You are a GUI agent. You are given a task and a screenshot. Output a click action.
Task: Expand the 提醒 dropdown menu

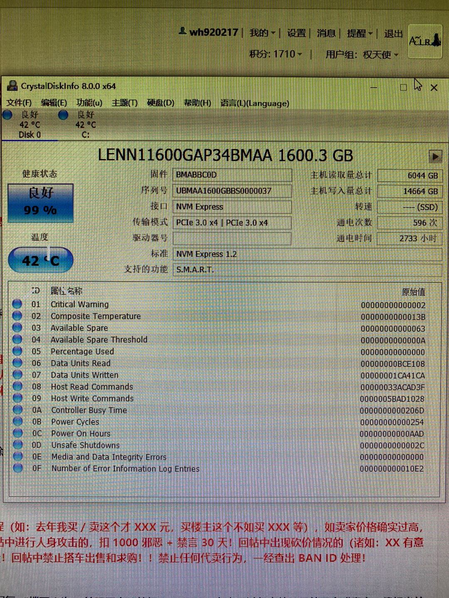(360, 33)
